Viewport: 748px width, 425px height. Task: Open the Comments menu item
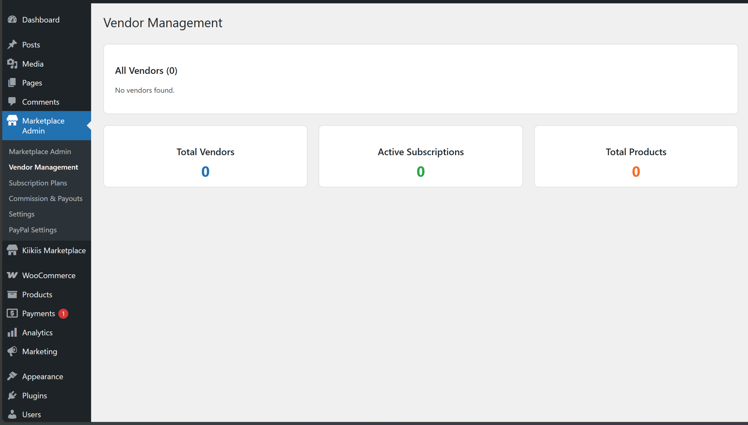pyautogui.click(x=47, y=102)
